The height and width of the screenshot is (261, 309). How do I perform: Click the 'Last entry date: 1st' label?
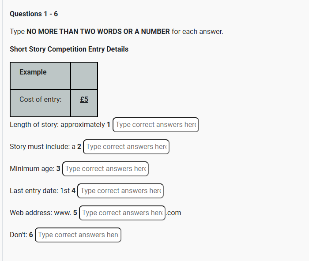40,191
